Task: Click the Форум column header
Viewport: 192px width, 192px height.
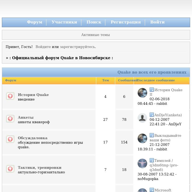Action: [x=11, y=80]
